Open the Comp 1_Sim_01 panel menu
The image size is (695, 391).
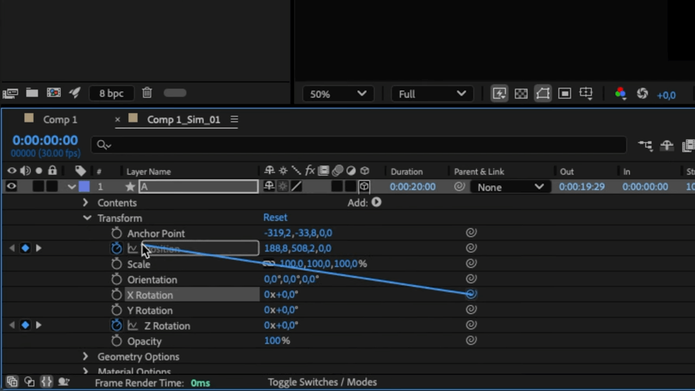(x=234, y=119)
